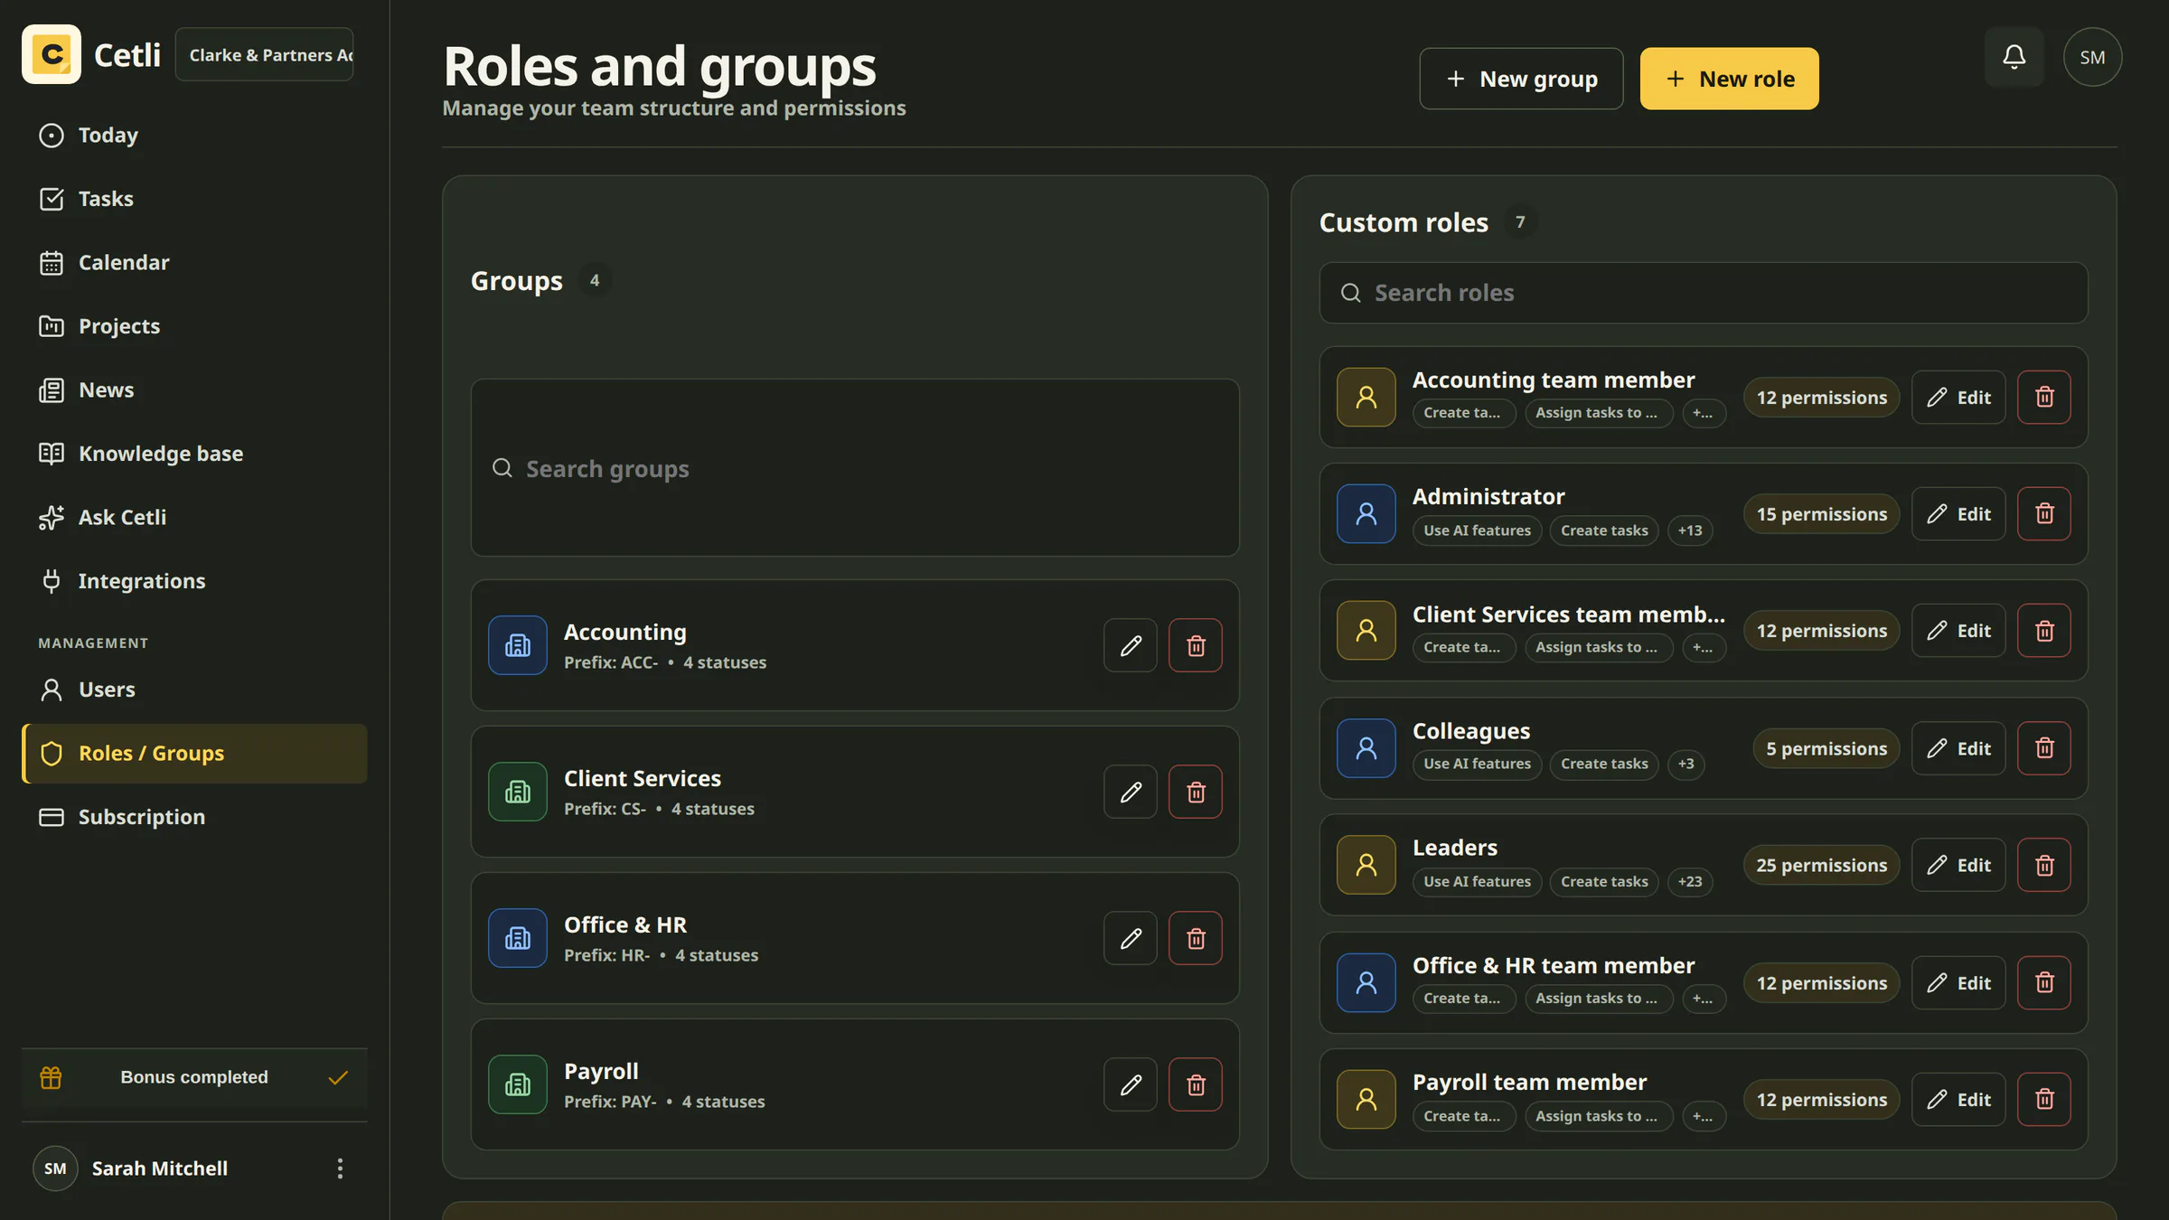This screenshot has height=1220, width=2169.
Task: Edit the Payroll team member role
Action: [x=1958, y=1099]
